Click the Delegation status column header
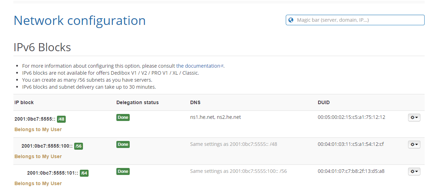This screenshot has width=445, height=196. 137,102
